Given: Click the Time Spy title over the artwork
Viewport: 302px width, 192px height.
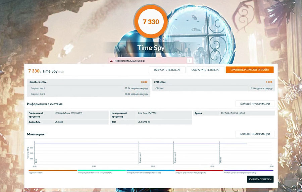Looking at the screenshot, I should click(151, 48).
